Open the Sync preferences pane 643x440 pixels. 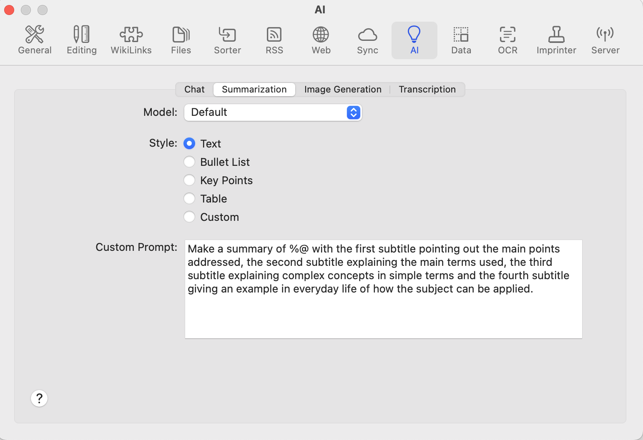(x=367, y=40)
